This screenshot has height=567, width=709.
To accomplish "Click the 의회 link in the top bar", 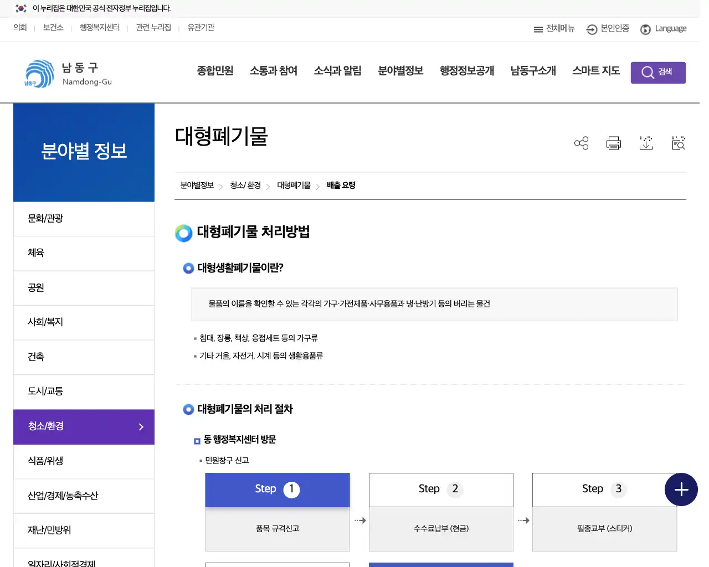I will tap(20, 27).
